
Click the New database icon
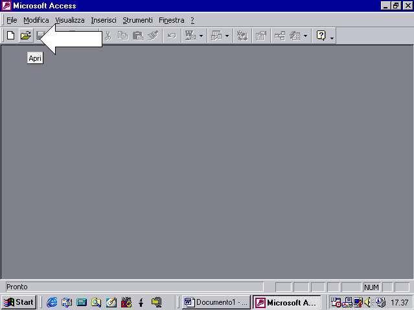pyautogui.click(x=10, y=36)
